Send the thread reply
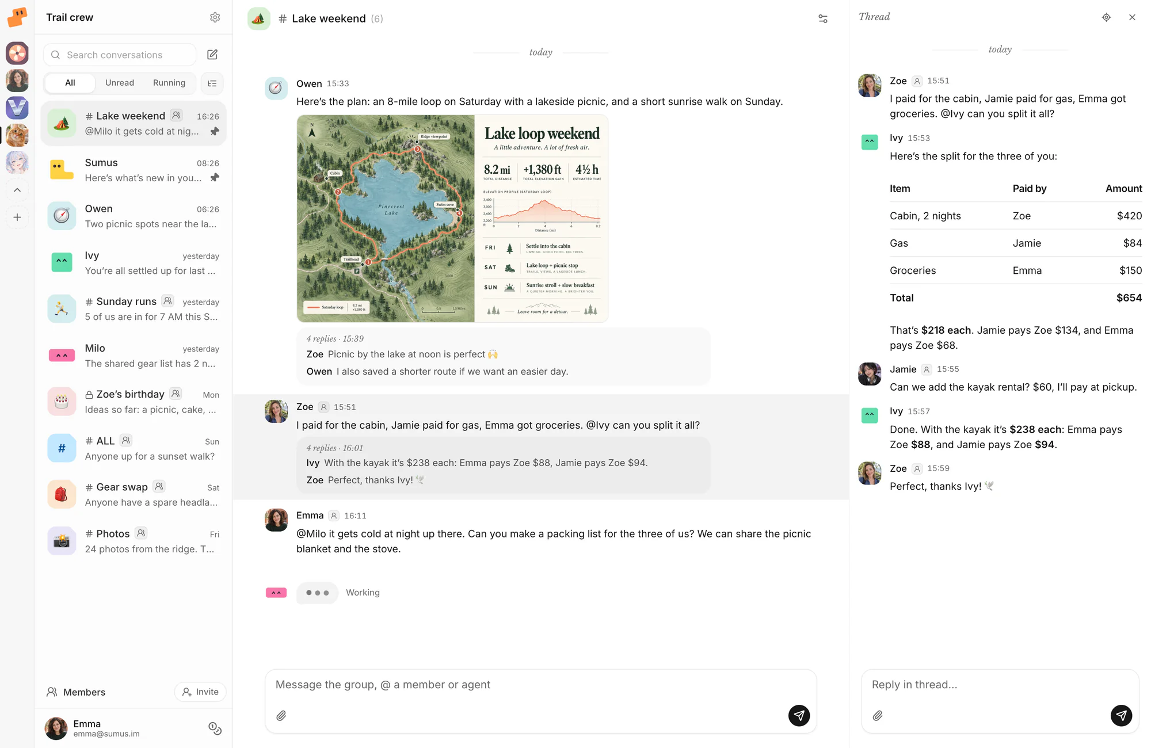Viewport: 1151px width, 748px height. pos(1121,715)
